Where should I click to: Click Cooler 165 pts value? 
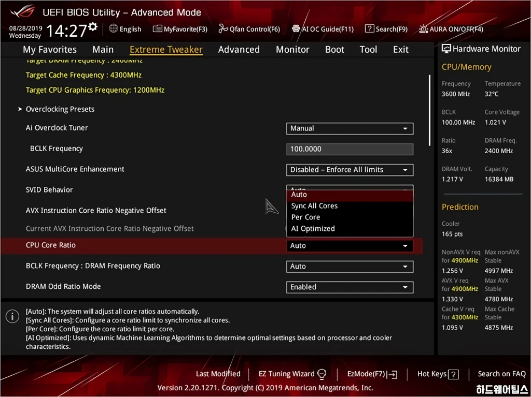point(452,234)
